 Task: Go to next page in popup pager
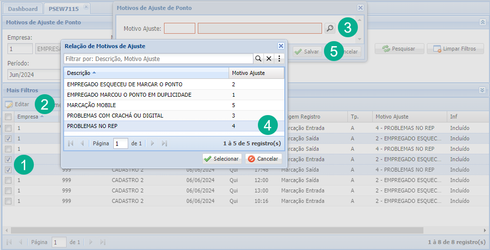pyautogui.click(x=153, y=143)
